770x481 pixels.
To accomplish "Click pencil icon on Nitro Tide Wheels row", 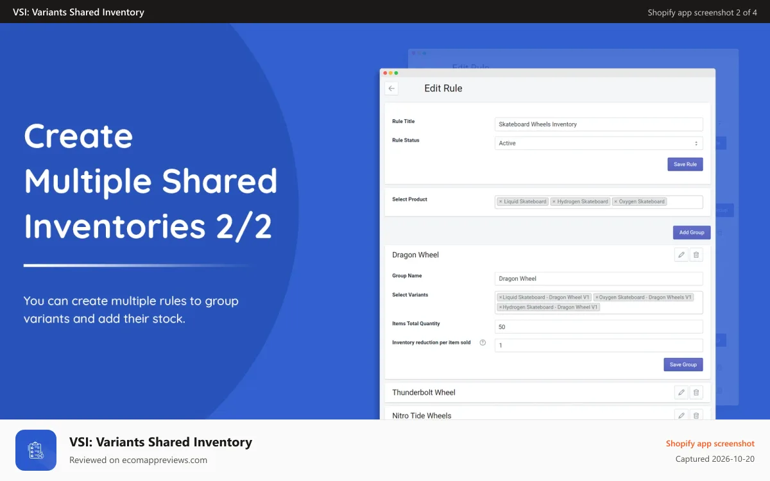I will (x=681, y=415).
